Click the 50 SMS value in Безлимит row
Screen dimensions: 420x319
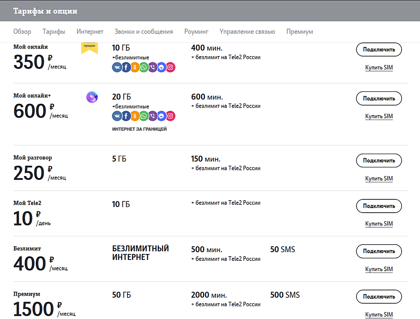point(282,250)
